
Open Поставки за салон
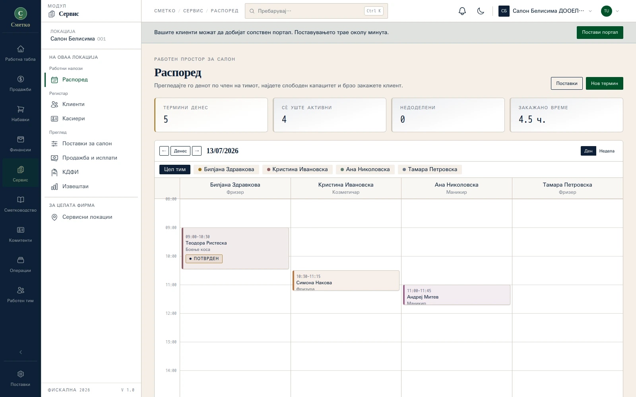click(x=91, y=144)
